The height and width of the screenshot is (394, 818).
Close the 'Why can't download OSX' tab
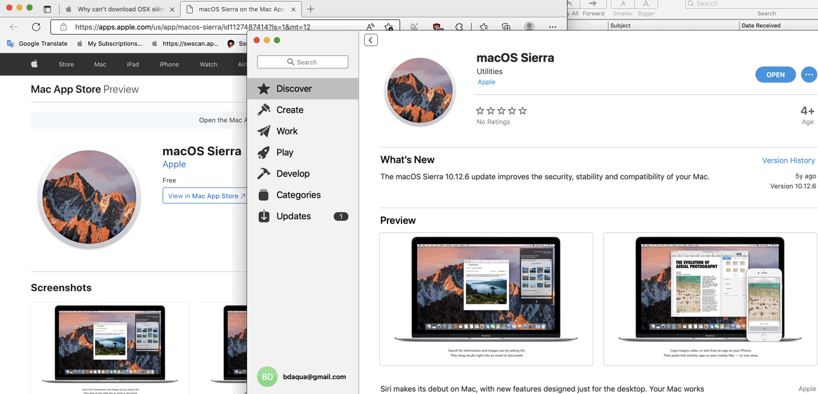point(172,10)
